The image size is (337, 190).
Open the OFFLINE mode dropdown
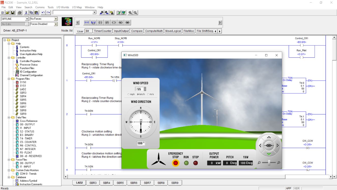pyautogui.click(x=27, y=19)
